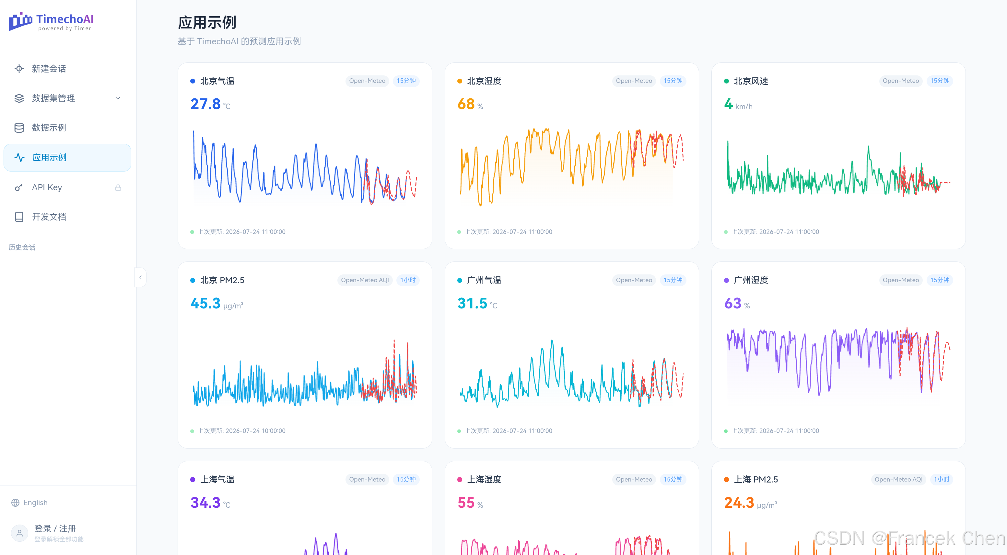
Task: Open the 广州湿度 chart
Action: coord(838,366)
